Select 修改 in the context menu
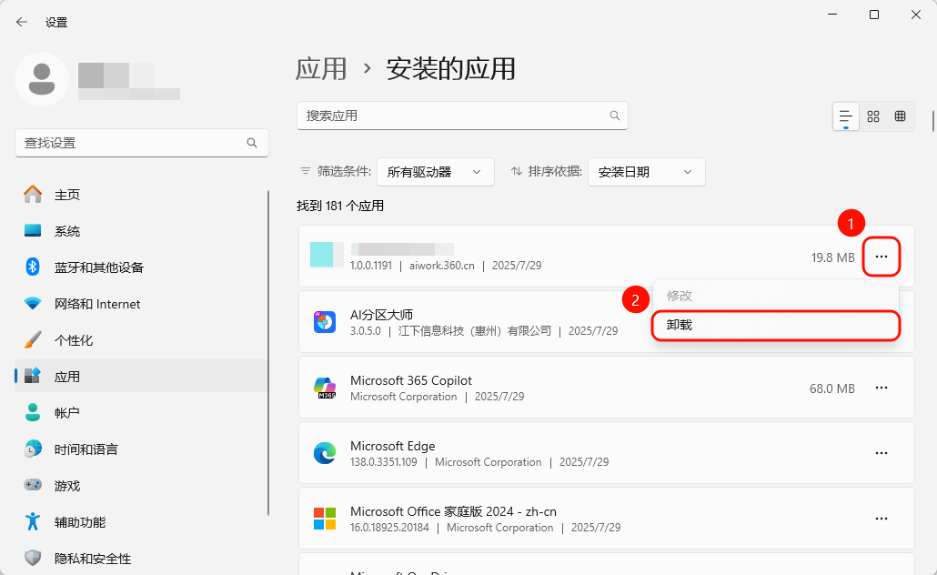Screen dimensions: 937x575 coord(776,296)
